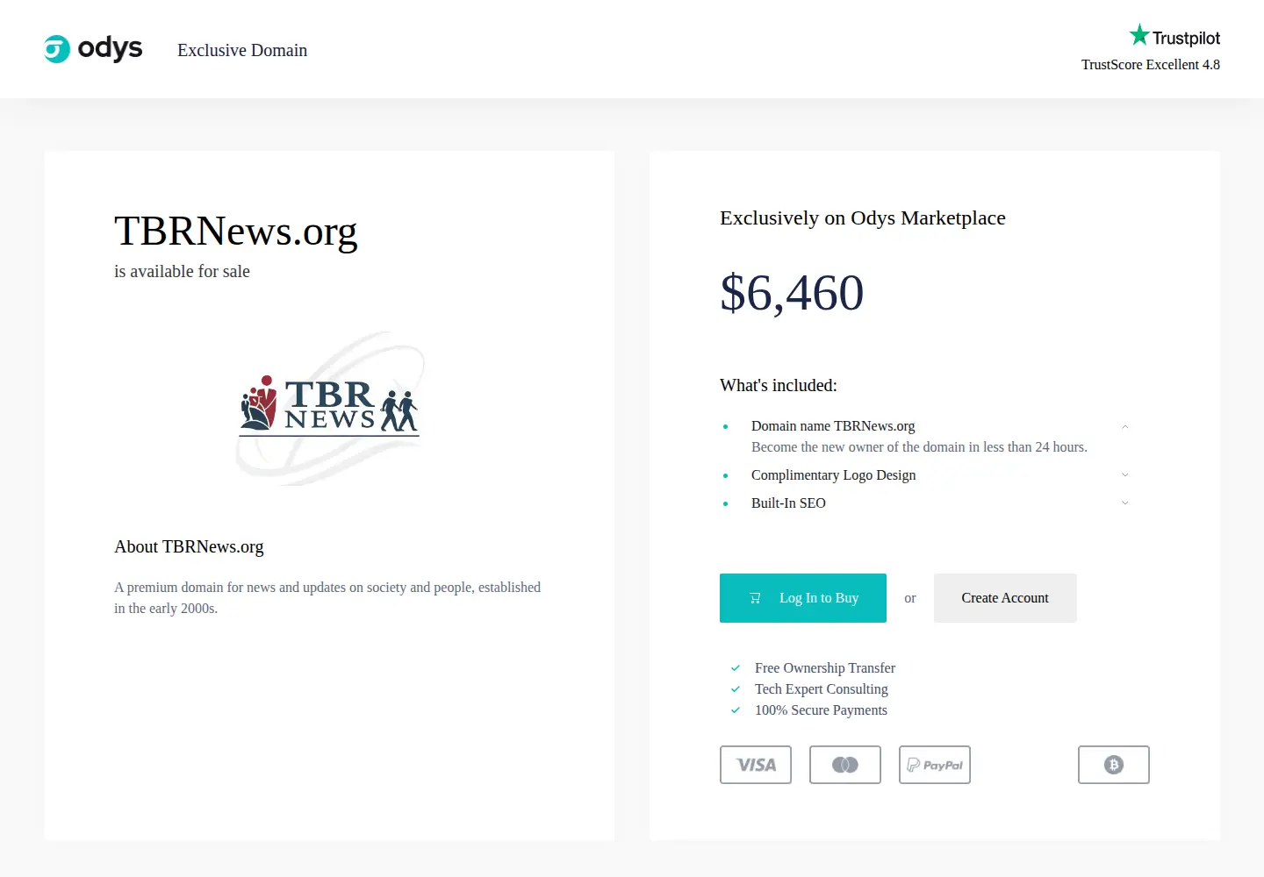The width and height of the screenshot is (1264, 877).
Task: Open the Odys logo homepage link
Action: [93, 49]
